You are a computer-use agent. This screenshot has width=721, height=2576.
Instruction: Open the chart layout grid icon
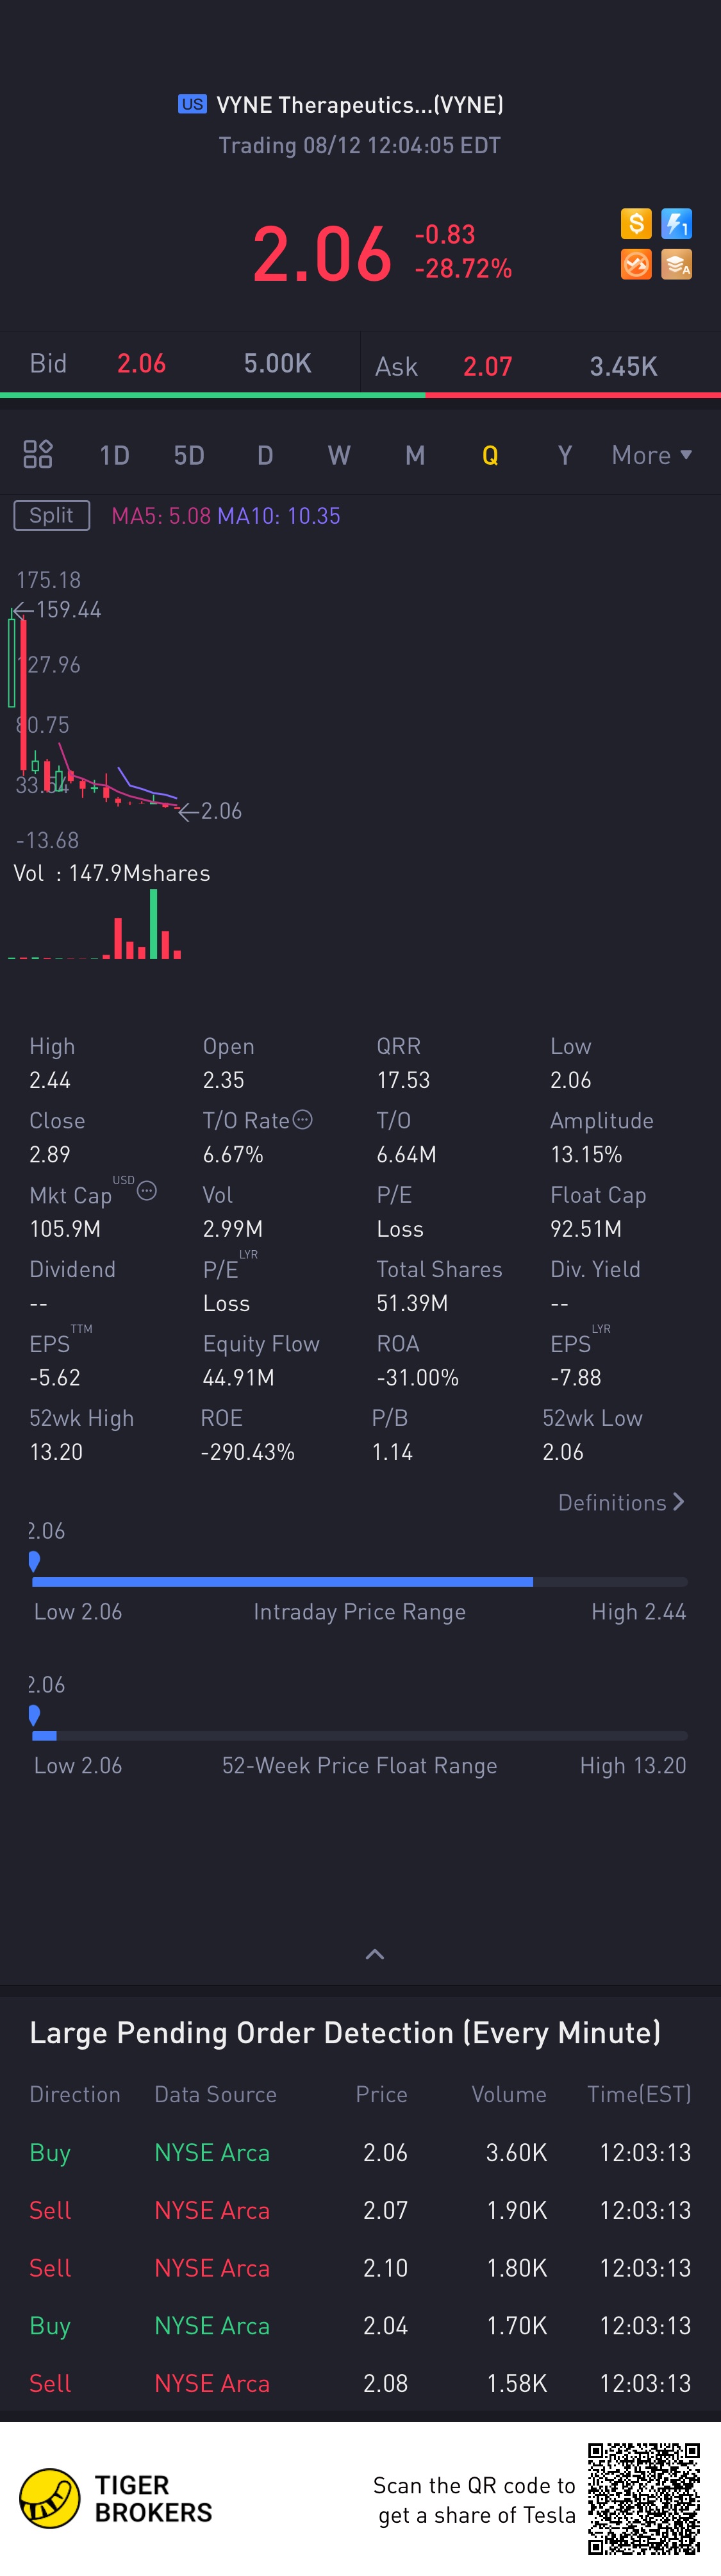(x=38, y=455)
